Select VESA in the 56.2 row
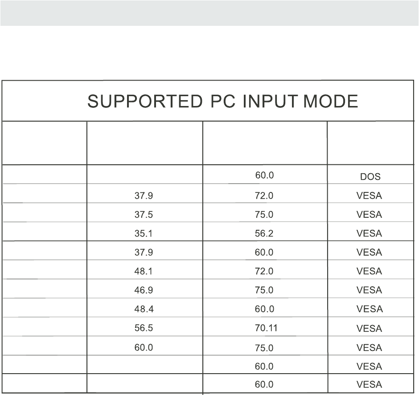 pyautogui.click(x=369, y=233)
